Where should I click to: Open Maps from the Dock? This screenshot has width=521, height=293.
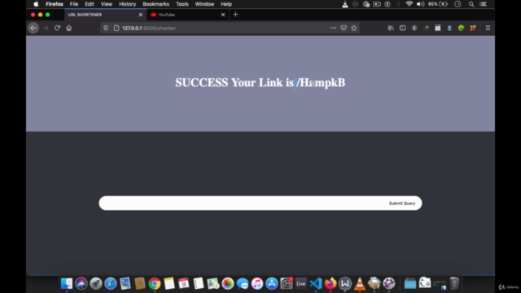(213, 283)
